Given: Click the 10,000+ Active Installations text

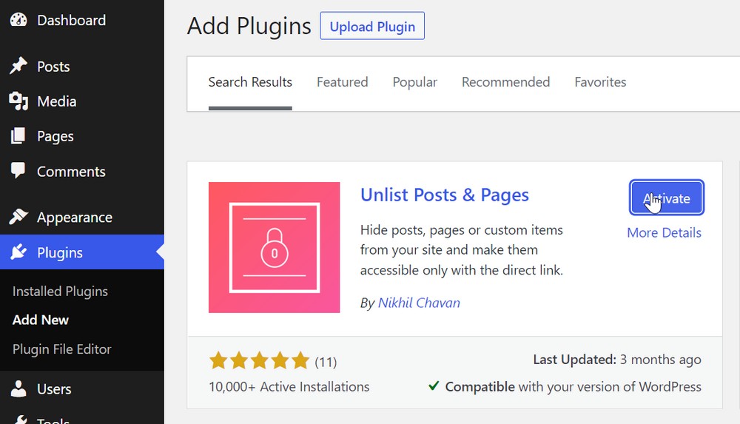Looking at the screenshot, I should tap(289, 387).
